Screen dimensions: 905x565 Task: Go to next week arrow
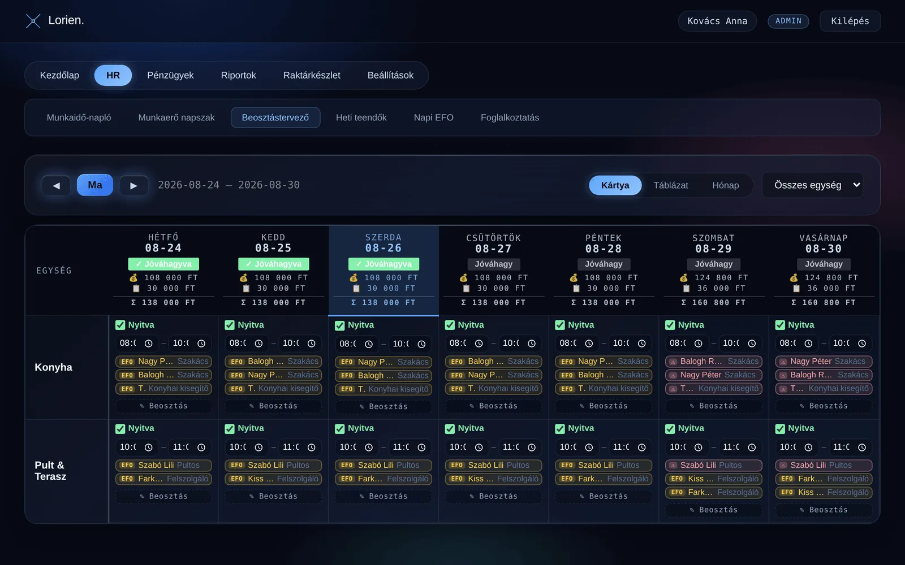click(133, 185)
